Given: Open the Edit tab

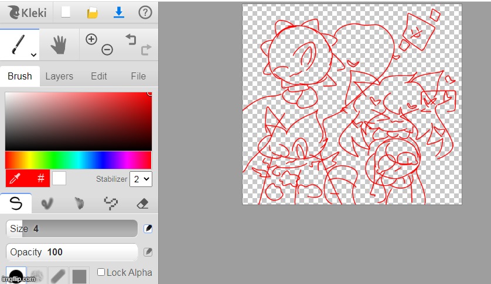Looking at the screenshot, I should (99, 76).
